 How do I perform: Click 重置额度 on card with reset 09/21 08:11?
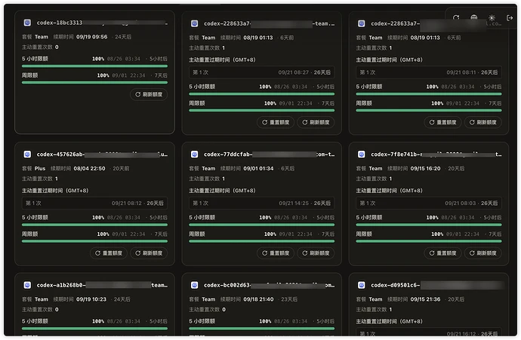click(x=442, y=122)
